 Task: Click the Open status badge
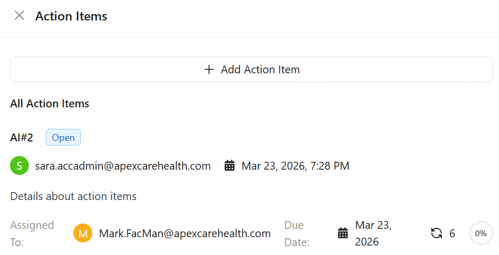(x=63, y=138)
